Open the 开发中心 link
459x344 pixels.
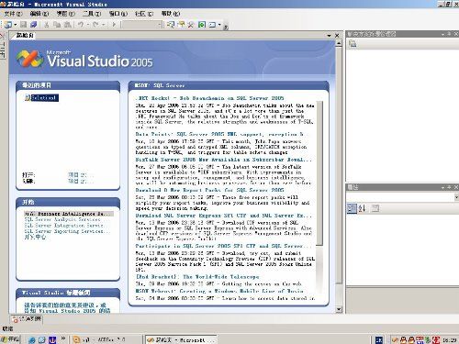point(35,237)
